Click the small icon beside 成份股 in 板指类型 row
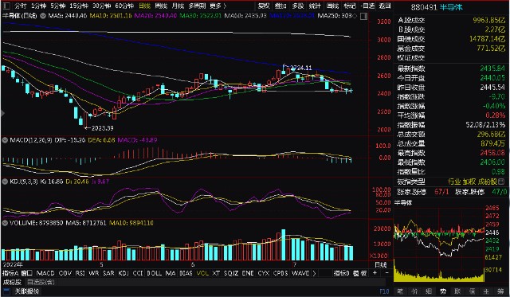Image resolution: width=510 pixels, height=297 pixels. pos(501,182)
